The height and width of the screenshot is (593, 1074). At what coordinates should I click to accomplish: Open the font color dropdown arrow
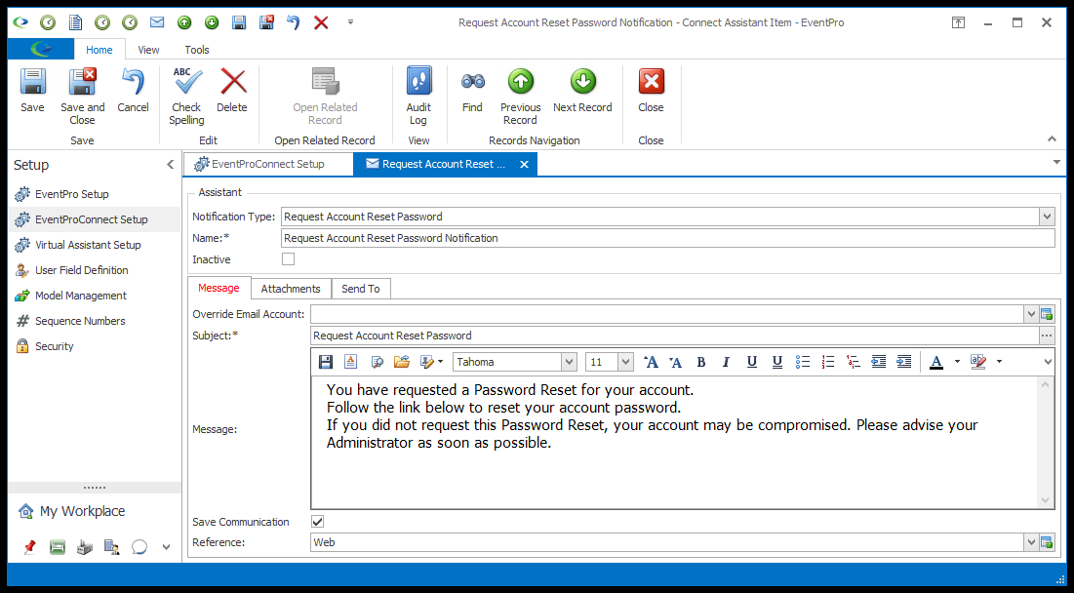point(957,362)
